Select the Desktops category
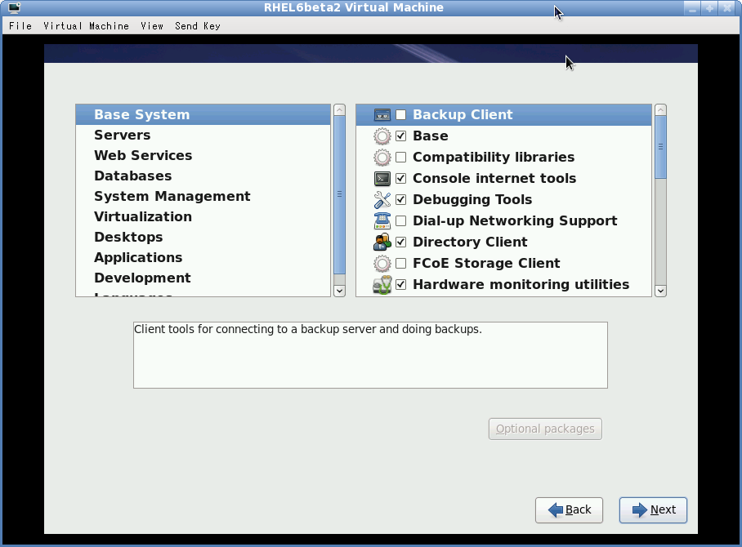The image size is (742, 547). (x=203, y=237)
